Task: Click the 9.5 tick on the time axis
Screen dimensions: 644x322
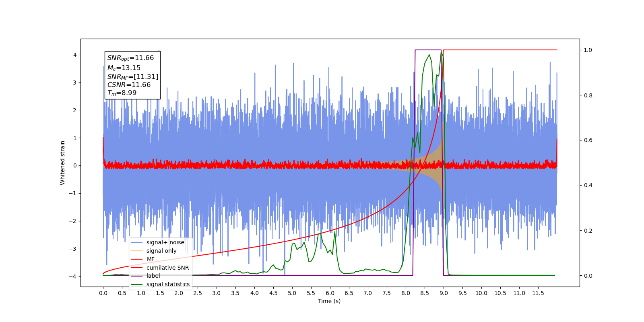Action: click(x=462, y=293)
